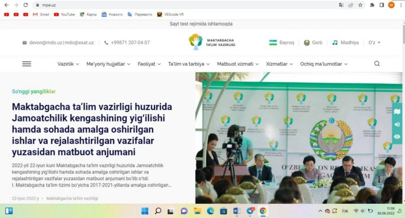Click the site search magnifier icon
405x218 pixels.
click(377, 64)
